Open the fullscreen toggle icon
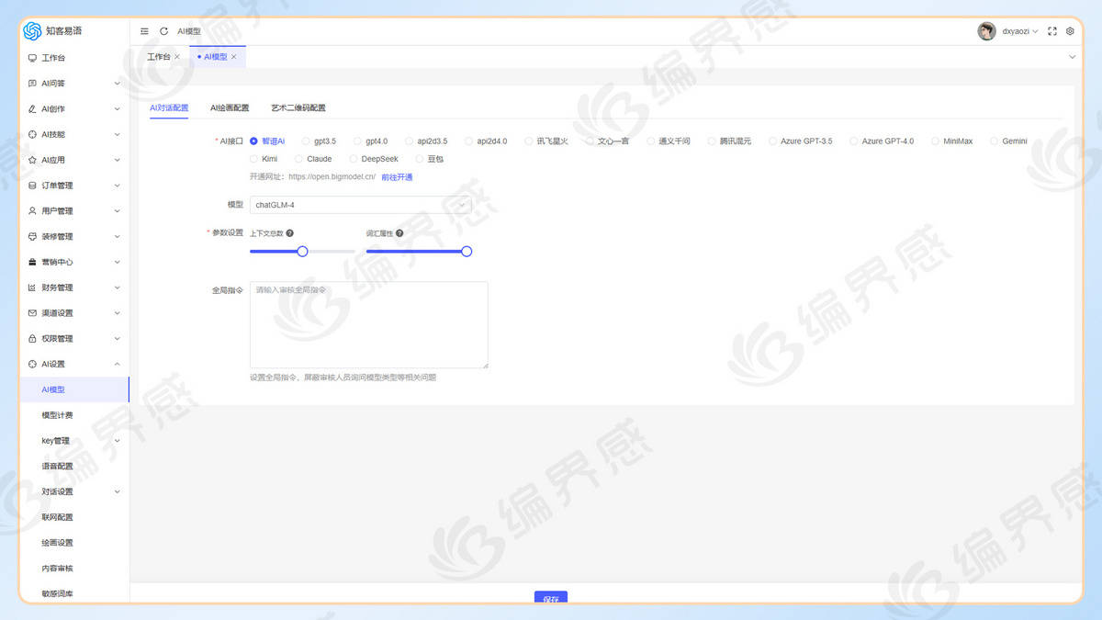This screenshot has width=1102, height=620. pos(1052,31)
